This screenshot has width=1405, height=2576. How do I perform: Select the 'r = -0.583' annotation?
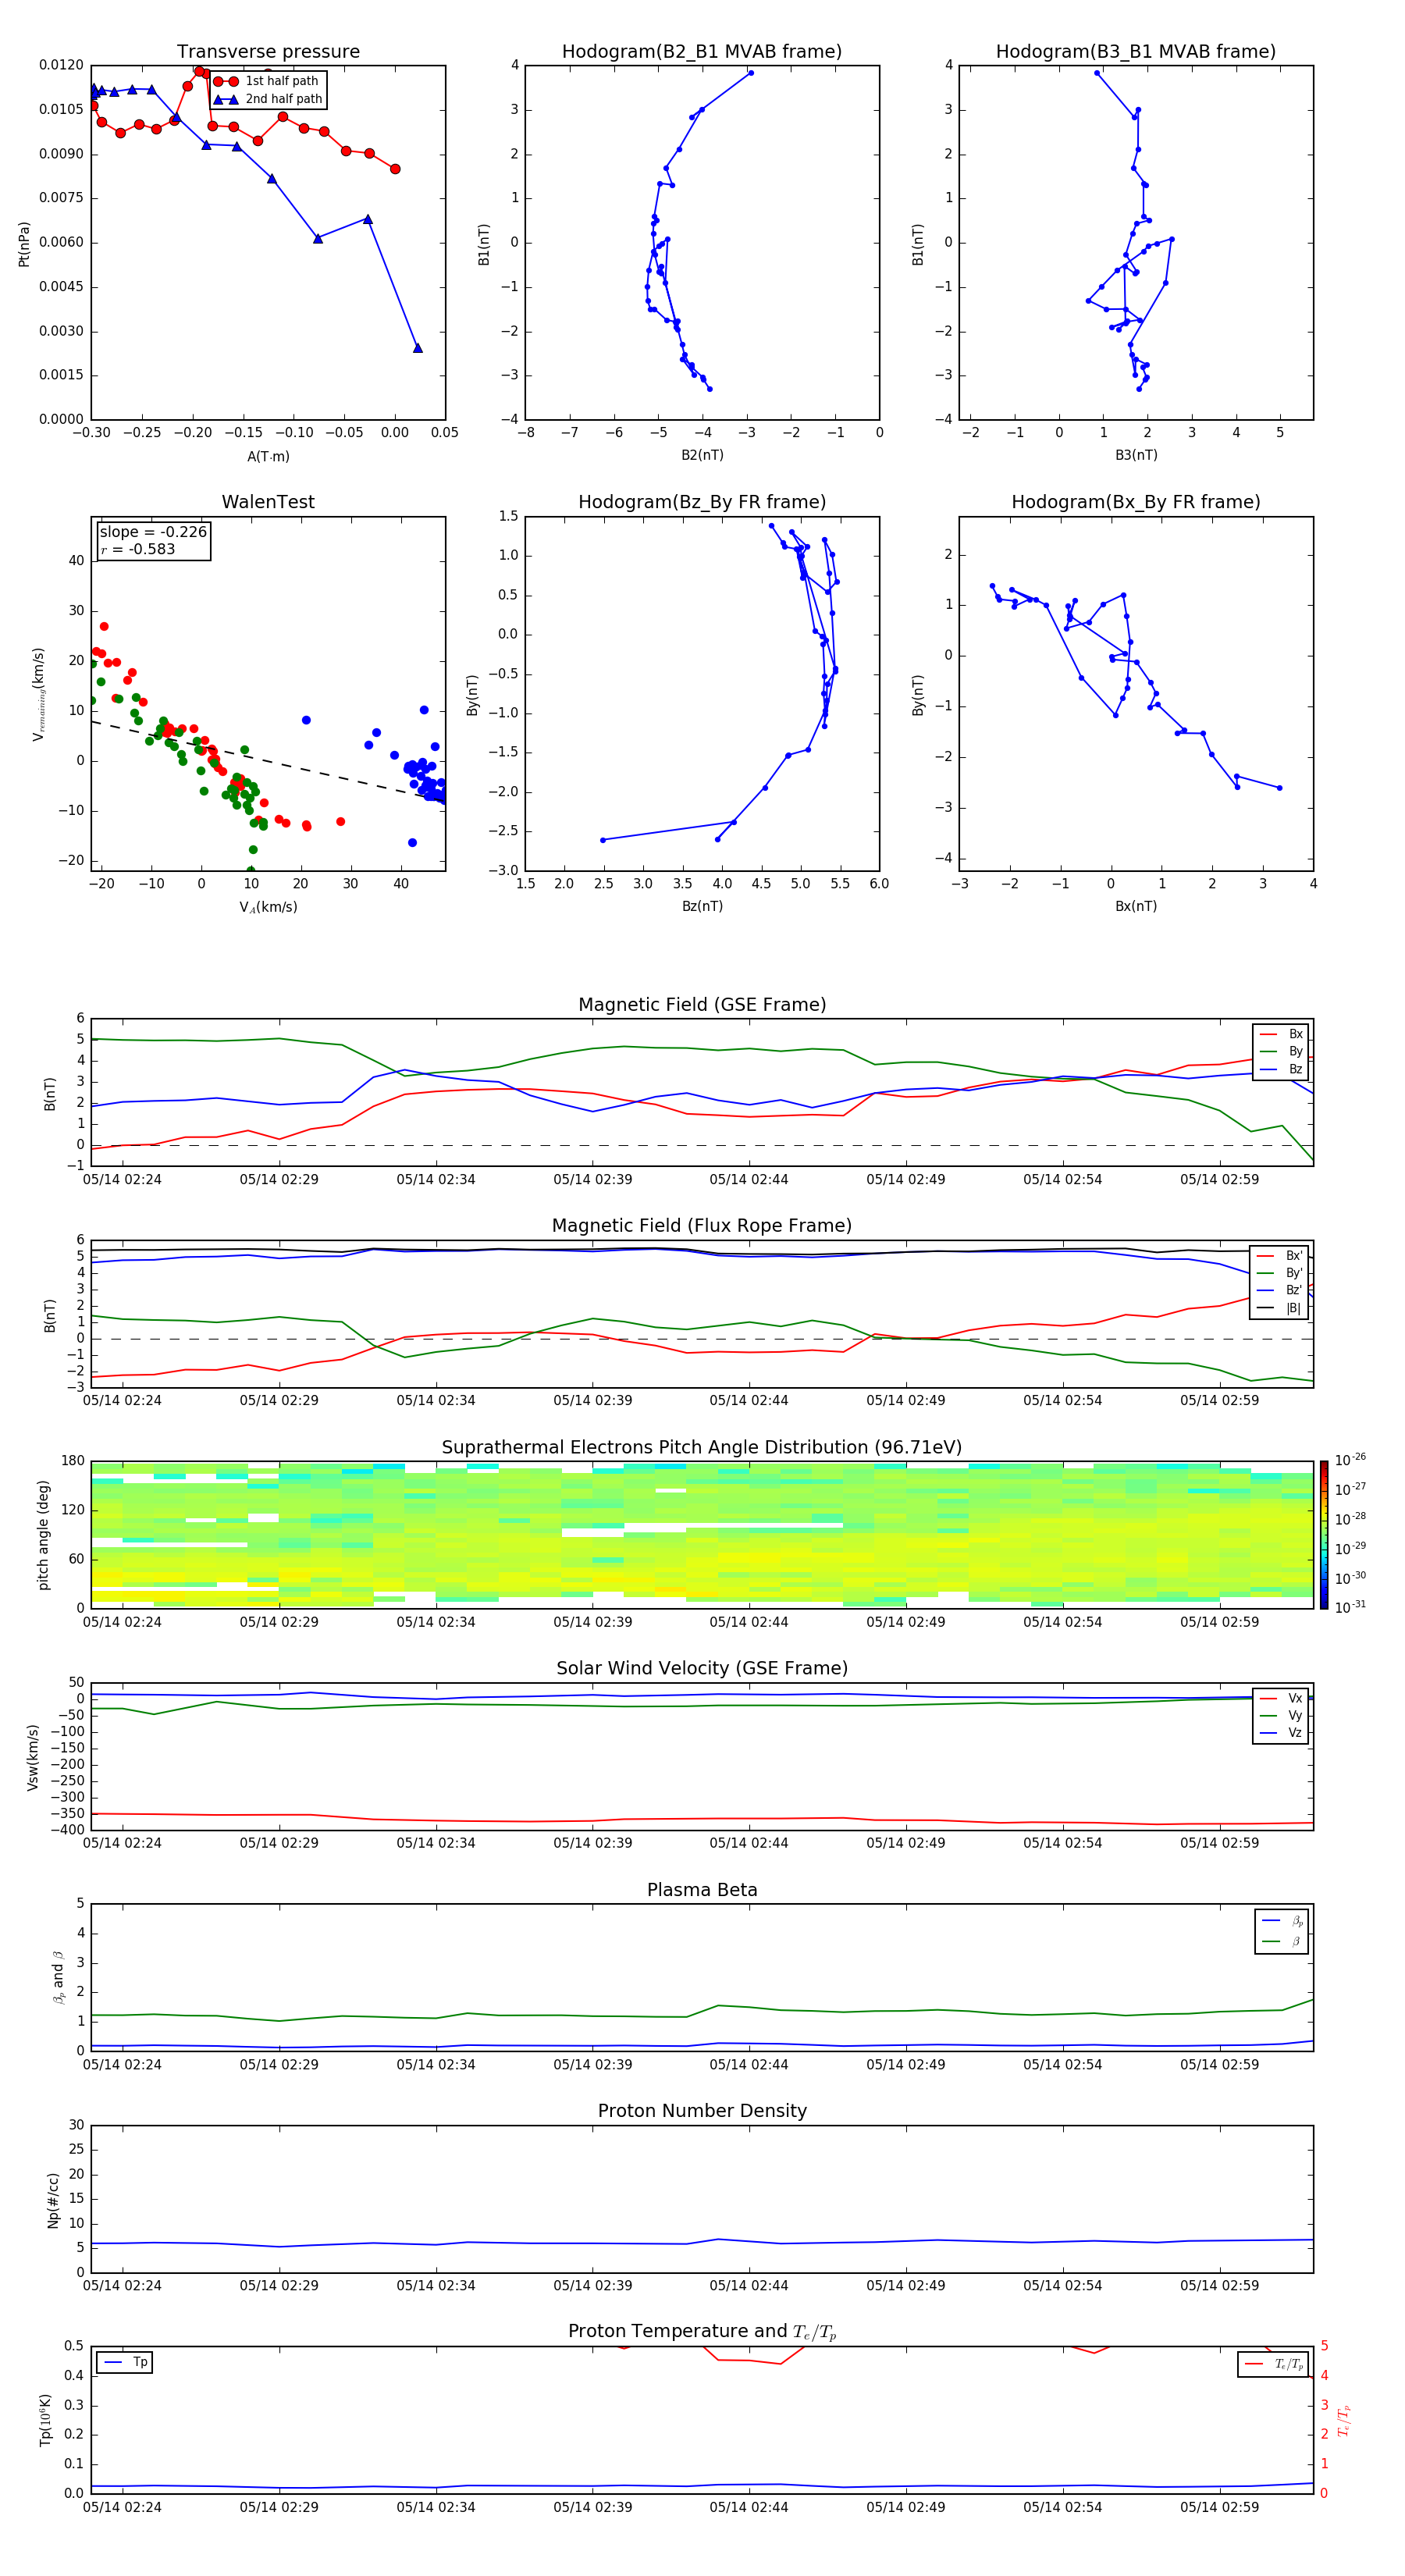138,549
